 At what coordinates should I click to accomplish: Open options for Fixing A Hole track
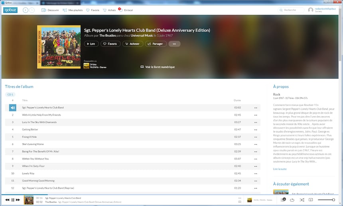click(x=256, y=137)
